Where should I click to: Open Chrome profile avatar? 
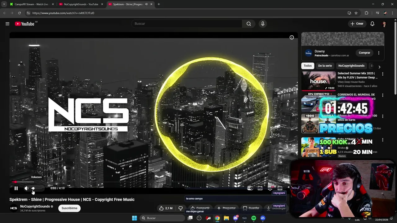pos(385,13)
